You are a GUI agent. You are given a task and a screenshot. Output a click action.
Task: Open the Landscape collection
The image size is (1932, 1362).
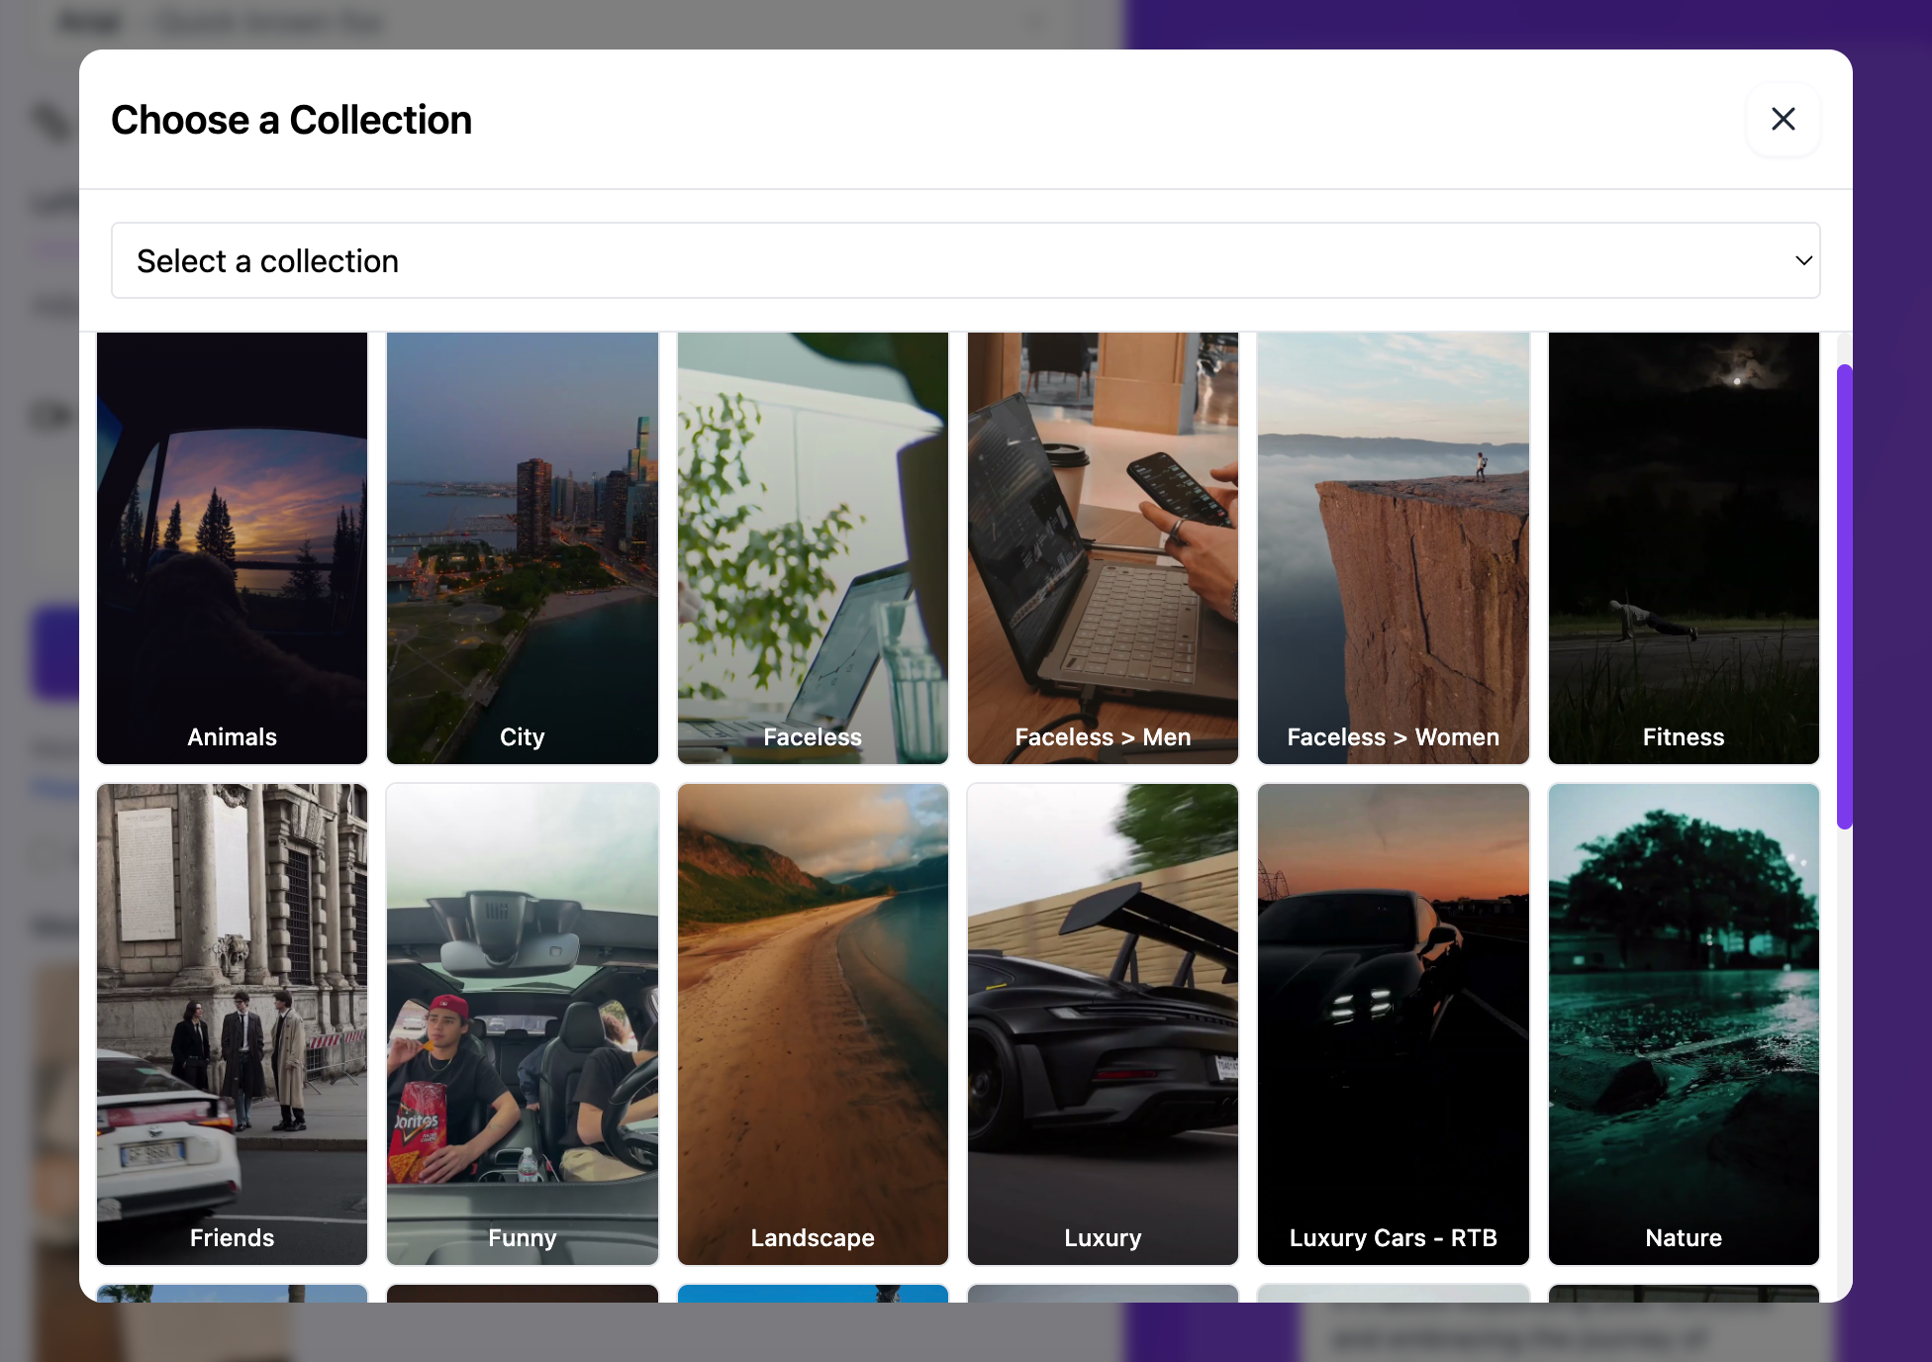(812, 1023)
